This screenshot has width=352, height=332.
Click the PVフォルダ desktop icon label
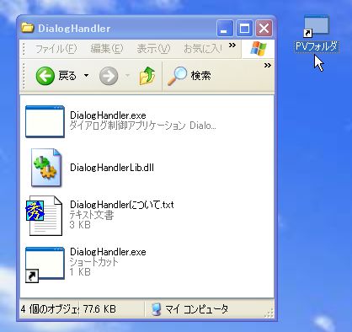[317, 47]
